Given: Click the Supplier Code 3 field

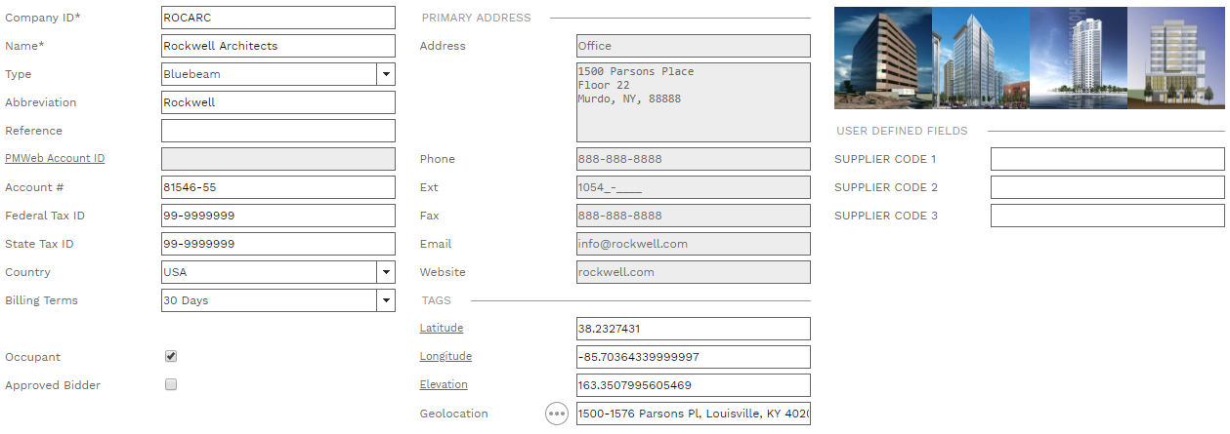Looking at the screenshot, I should click(x=1107, y=216).
